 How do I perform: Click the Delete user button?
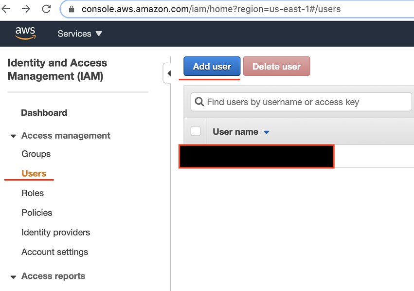point(276,67)
